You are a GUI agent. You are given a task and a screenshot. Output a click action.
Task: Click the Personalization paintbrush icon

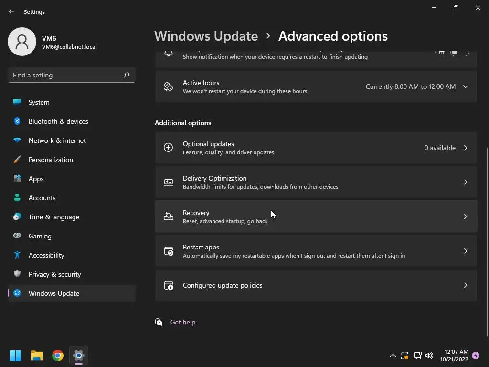point(17,160)
